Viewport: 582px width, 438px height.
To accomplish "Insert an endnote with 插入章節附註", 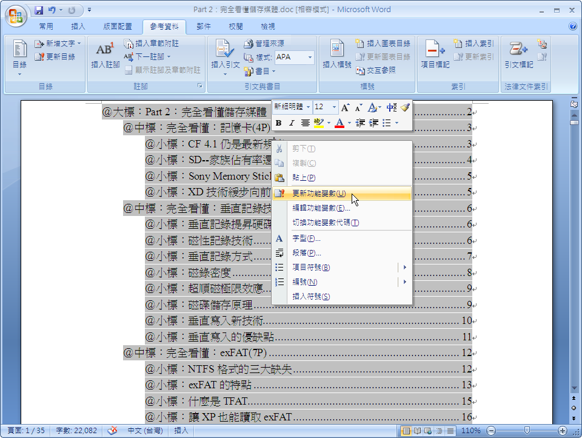I will [x=152, y=44].
